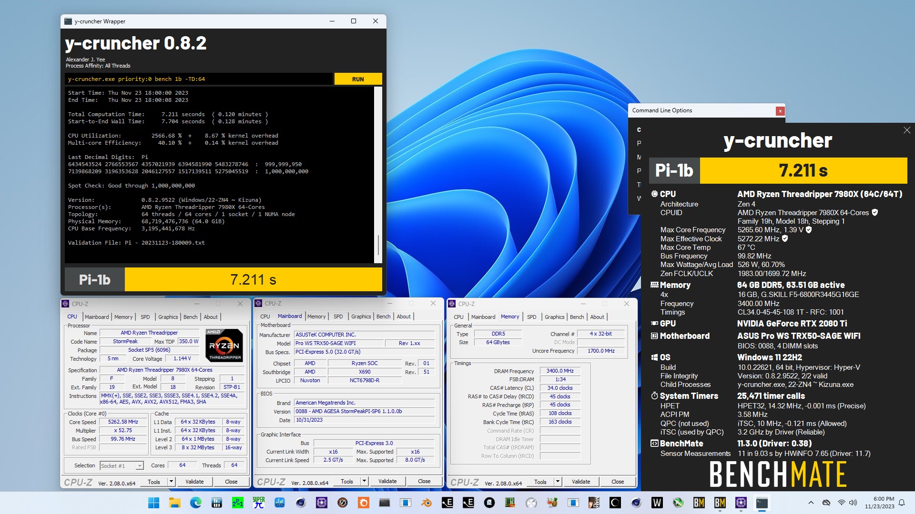
Task: Click the Uncore Frequency value 1700.0 MHz
Action: coord(601,351)
